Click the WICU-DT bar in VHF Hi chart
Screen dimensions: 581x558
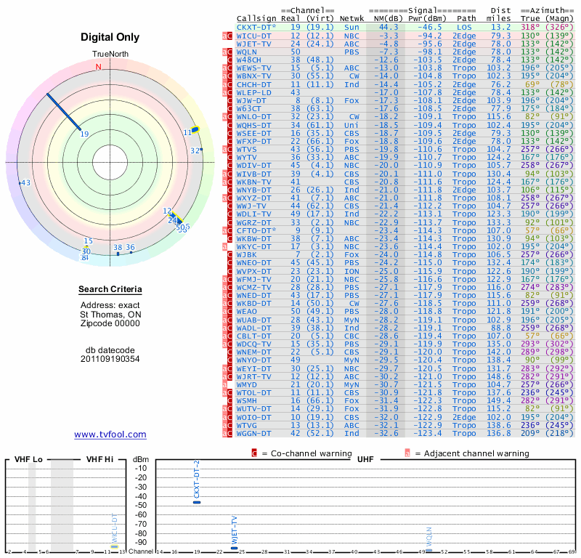(x=114, y=546)
